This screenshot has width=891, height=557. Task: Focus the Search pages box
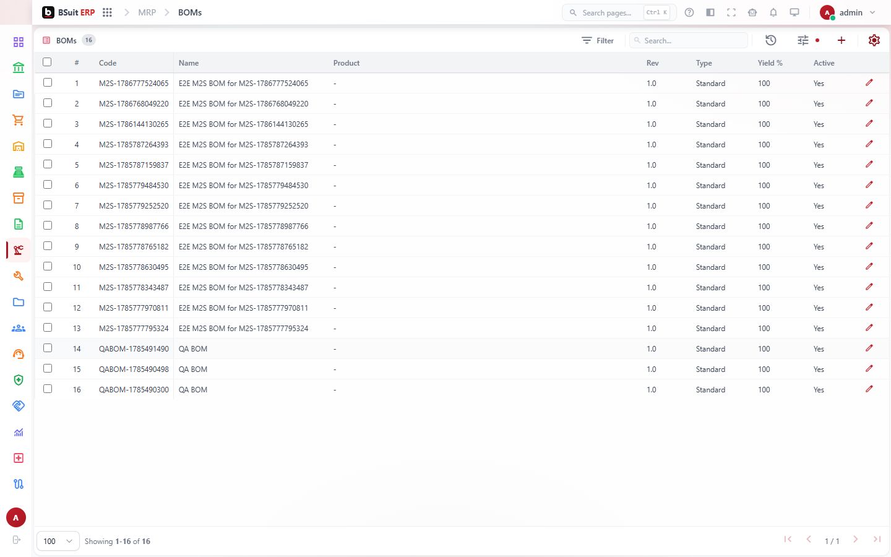[x=619, y=12]
